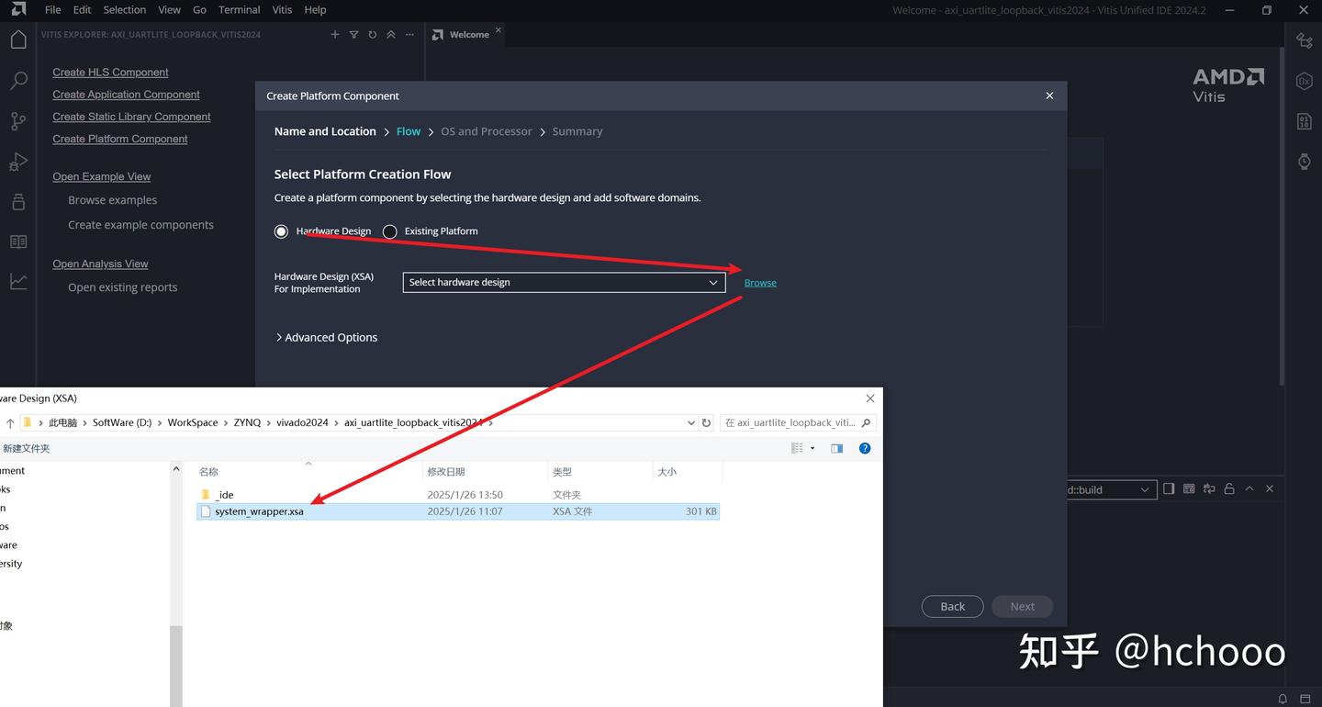
Task: Open address bar history dropdown in file dialog
Action: 690,423
